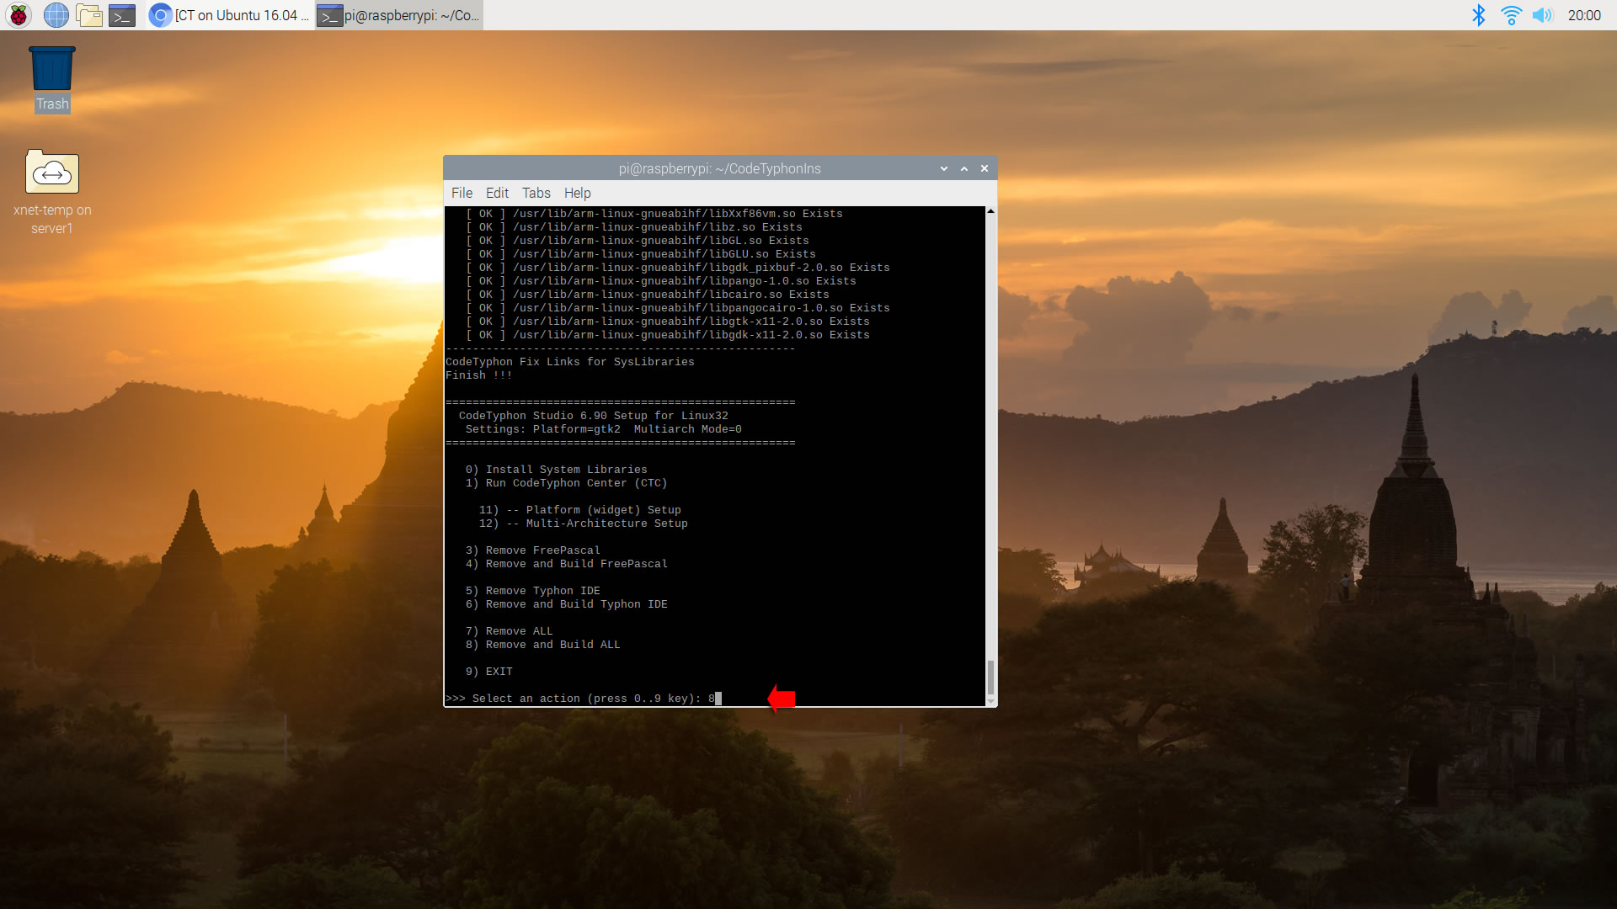1617x909 pixels.
Task: Close the terminal window
Action: coord(985,168)
